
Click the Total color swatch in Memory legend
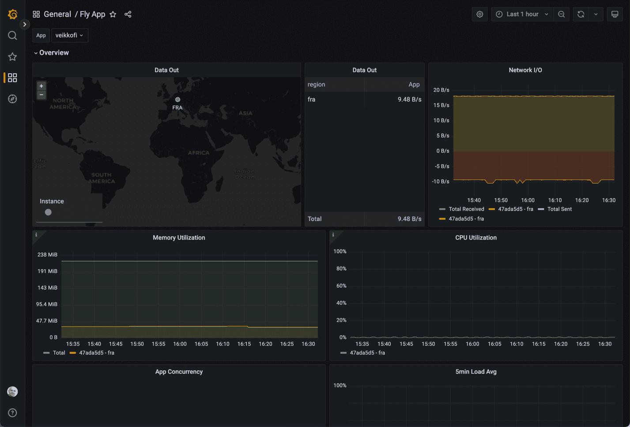point(46,353)
